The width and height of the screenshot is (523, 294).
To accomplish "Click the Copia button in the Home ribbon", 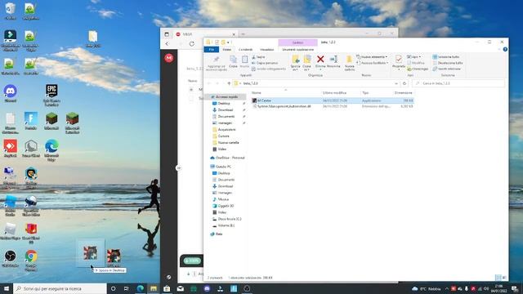I will pyautogui.click(x=233, y=62).
